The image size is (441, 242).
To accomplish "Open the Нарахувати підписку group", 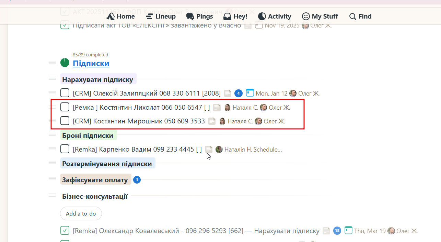I will 98,79.
